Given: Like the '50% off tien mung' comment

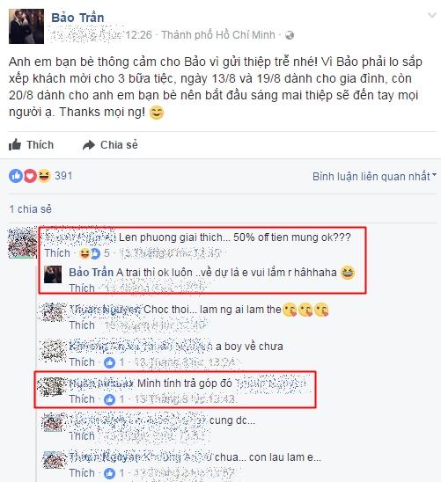Looking at the screenshot, I should 57,253.
